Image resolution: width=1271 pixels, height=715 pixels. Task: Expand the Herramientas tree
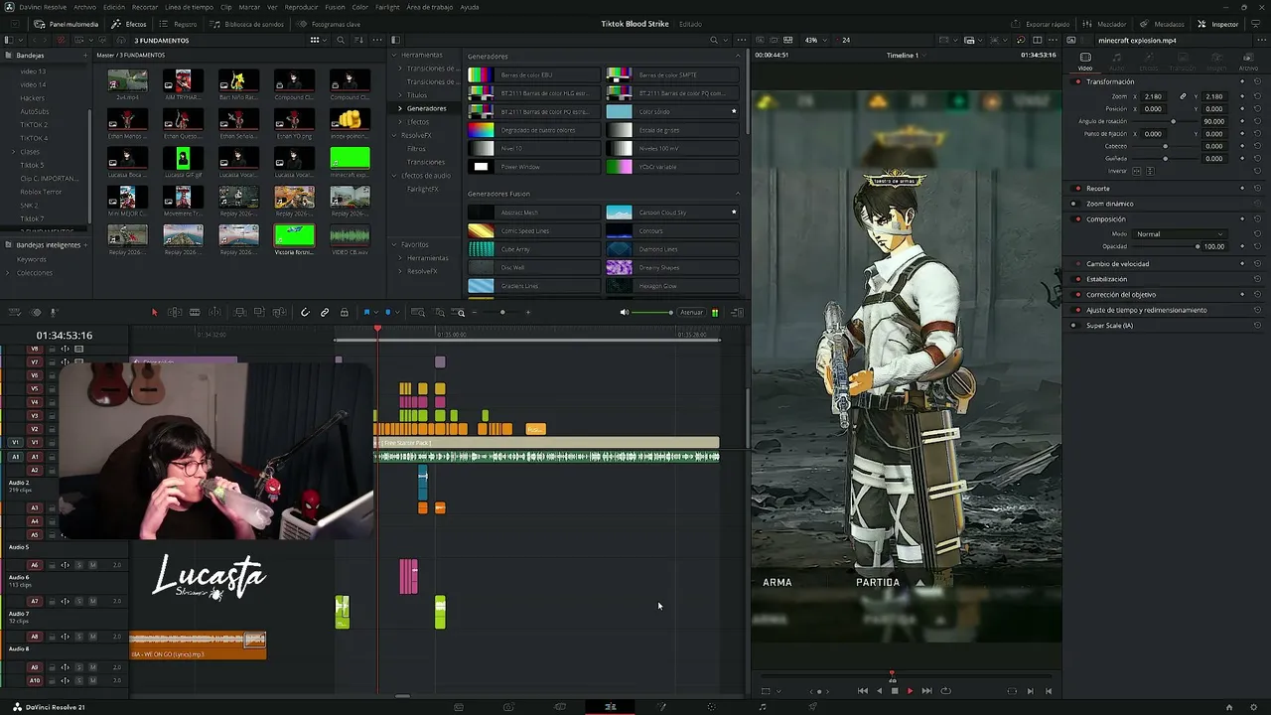396,55
